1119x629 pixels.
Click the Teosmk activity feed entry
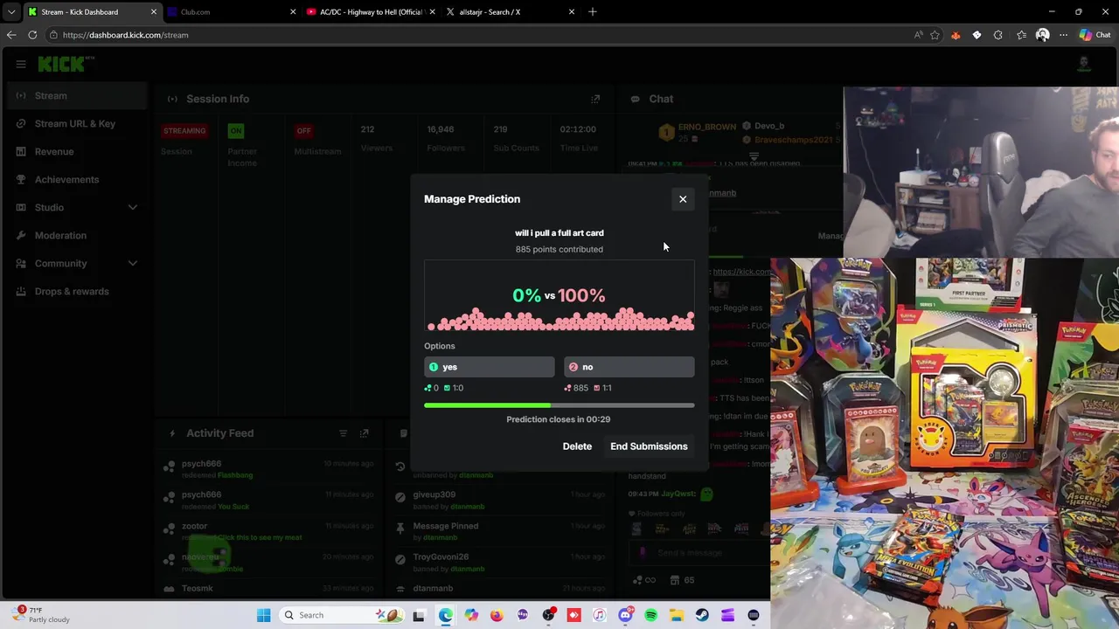click(x=269, y=589)
